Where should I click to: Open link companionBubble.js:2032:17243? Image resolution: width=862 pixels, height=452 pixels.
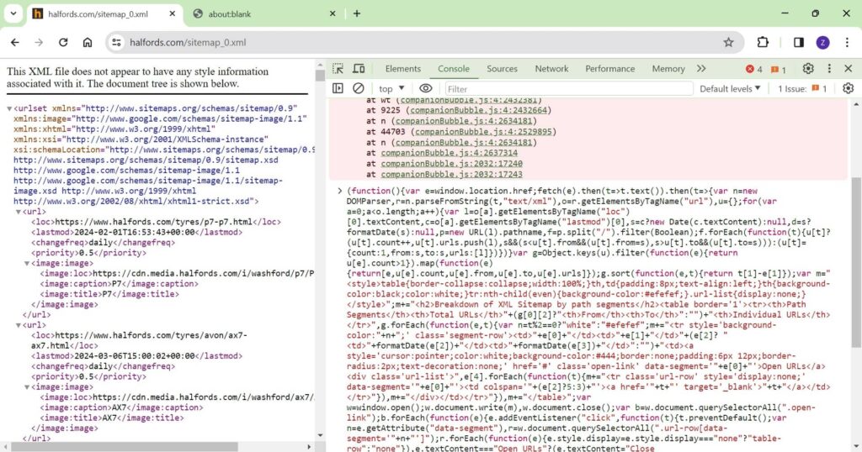(451, 175)
